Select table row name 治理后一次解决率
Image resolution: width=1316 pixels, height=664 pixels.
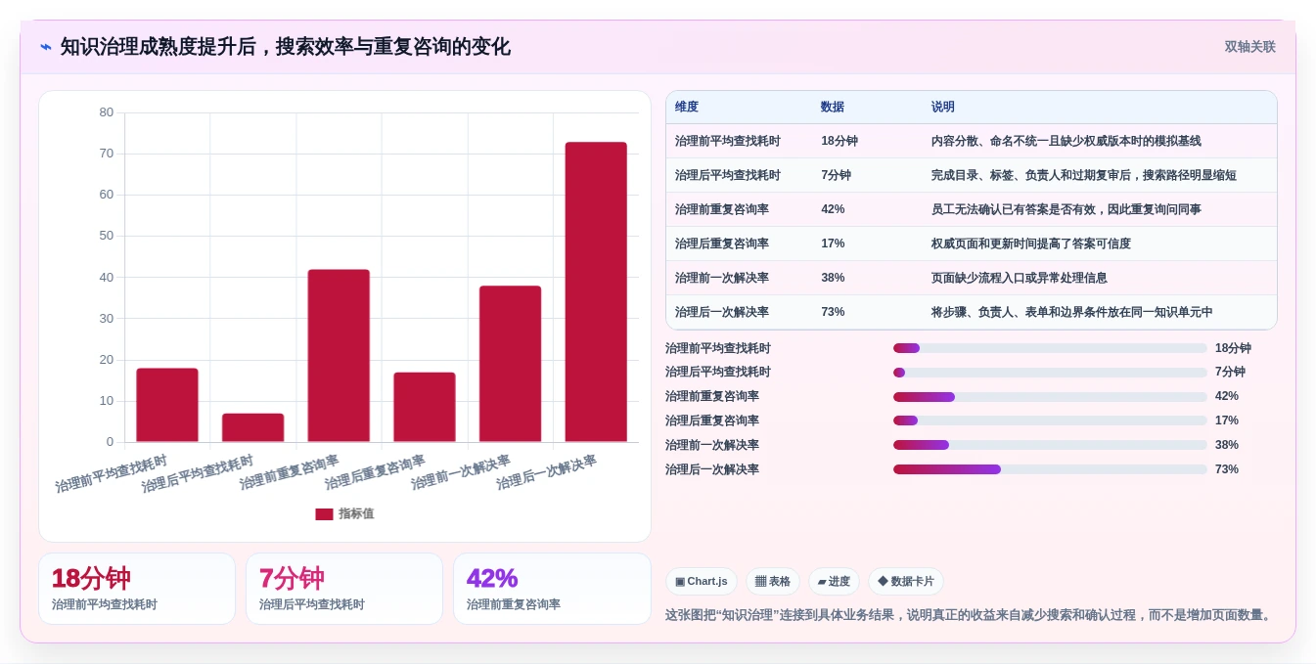[x=721, y=312]
